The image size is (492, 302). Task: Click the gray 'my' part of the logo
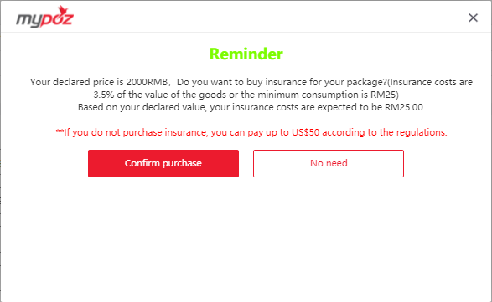(28, 20)
